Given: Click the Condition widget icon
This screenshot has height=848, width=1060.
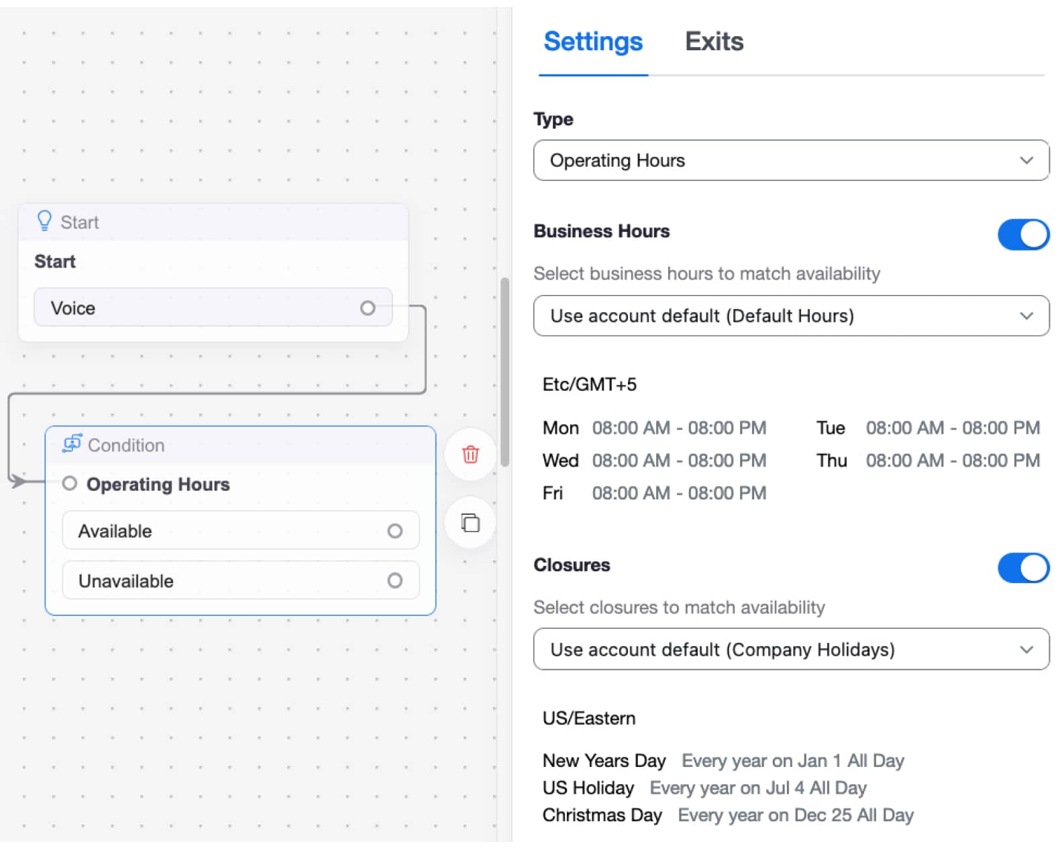Looking at the screenshot, I should [72, 444].
